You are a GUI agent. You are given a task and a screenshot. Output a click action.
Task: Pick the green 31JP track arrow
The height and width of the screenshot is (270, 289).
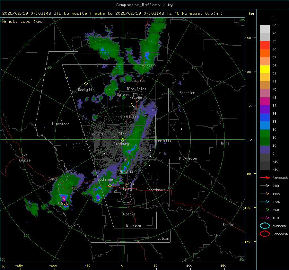coord(265,210)
